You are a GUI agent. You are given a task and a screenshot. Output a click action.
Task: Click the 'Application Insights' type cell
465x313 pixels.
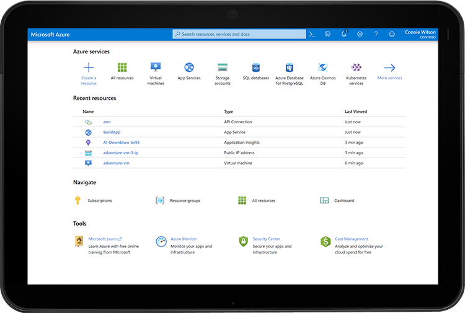click(x=242, y=143)
